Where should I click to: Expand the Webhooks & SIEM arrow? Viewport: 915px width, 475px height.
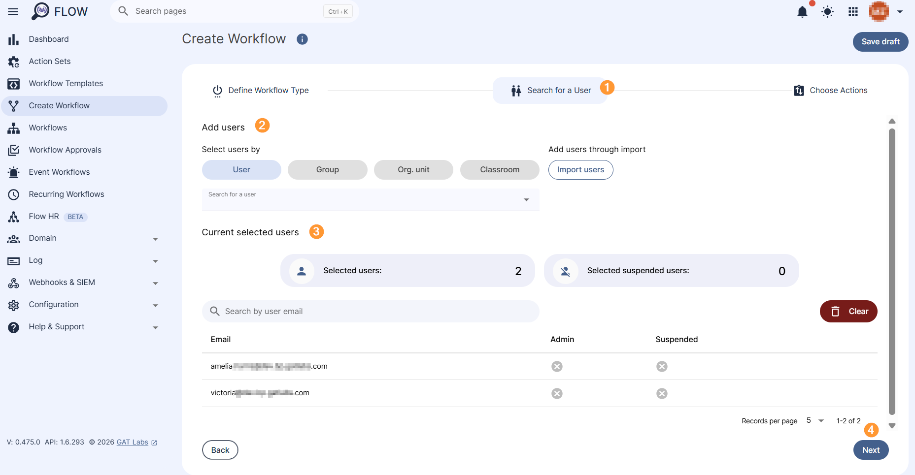pos(155,284)
